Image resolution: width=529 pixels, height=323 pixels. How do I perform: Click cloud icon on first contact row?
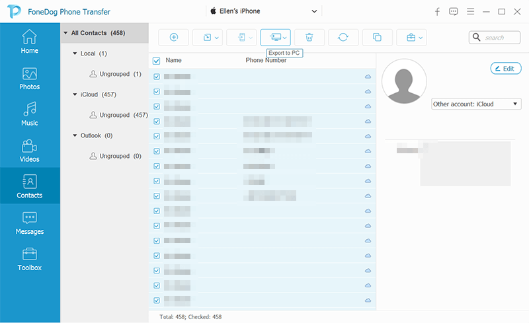pyautogui.click(x=368, y=77)
